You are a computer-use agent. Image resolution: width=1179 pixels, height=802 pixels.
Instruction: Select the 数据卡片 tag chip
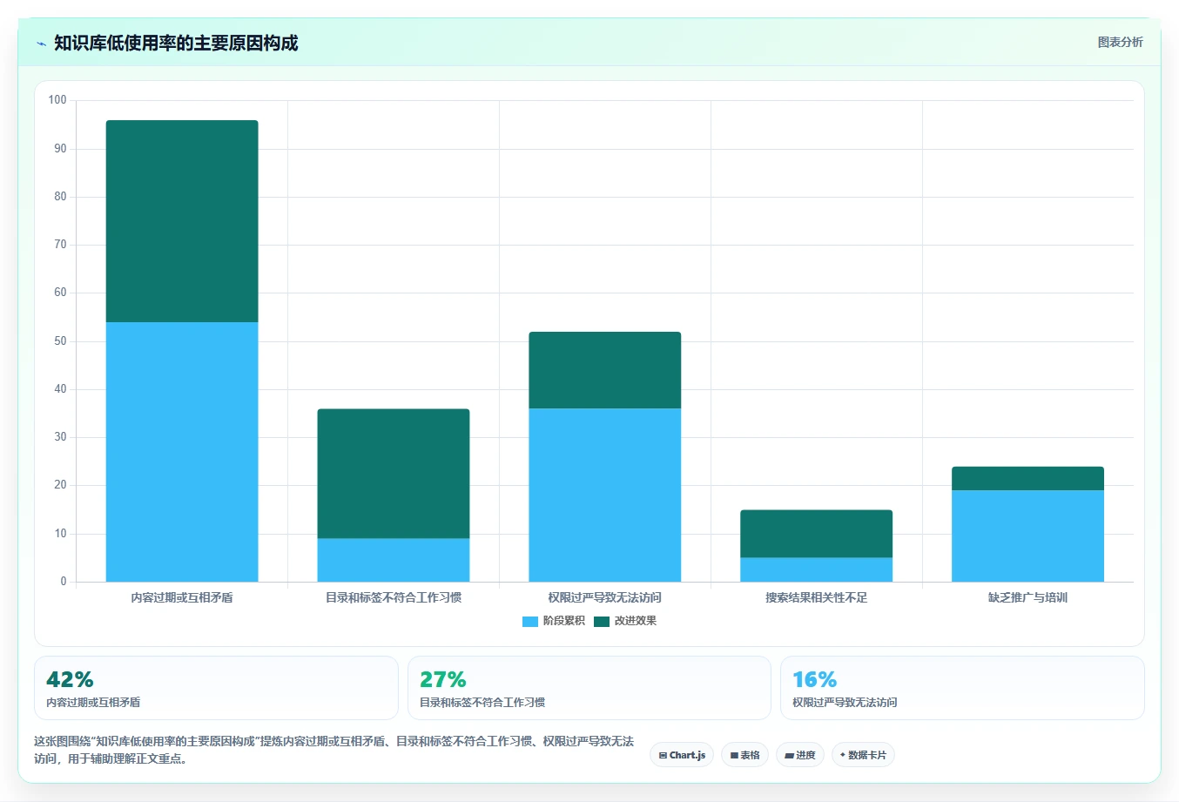tap(863, 755)
